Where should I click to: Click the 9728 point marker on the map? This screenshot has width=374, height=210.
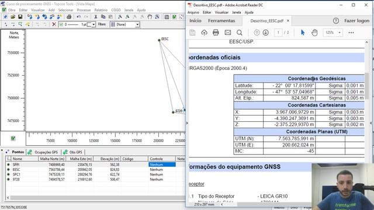tap(173, 112)
